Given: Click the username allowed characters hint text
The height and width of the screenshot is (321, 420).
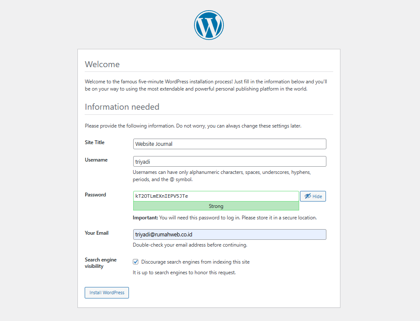Looking at the screenshot, I should [222, 176].
